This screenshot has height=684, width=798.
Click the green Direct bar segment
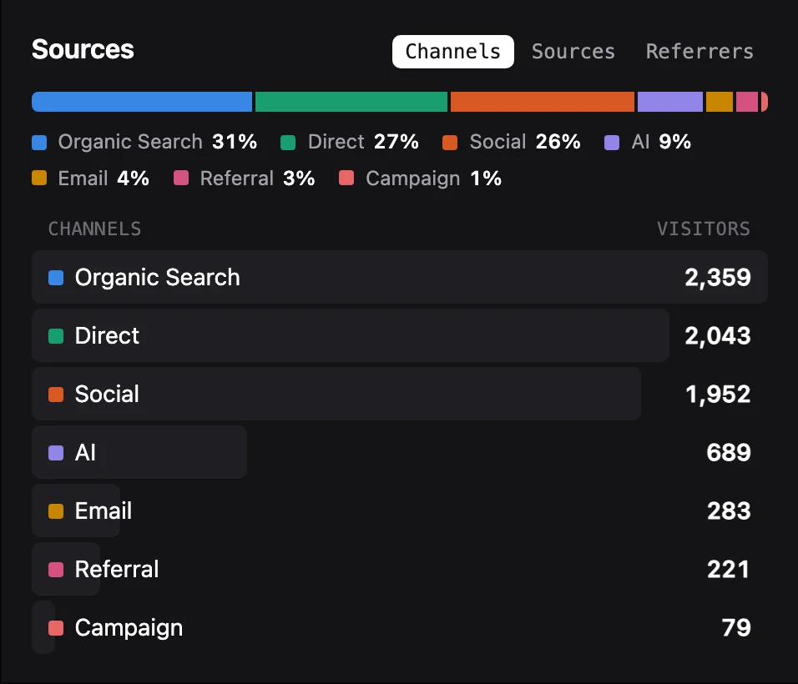click(351, 102)
